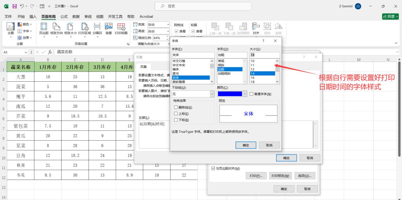This screenshot has width=402, height=200.
Task: Click the 打印(P)... button
Action: pos(256,176)
